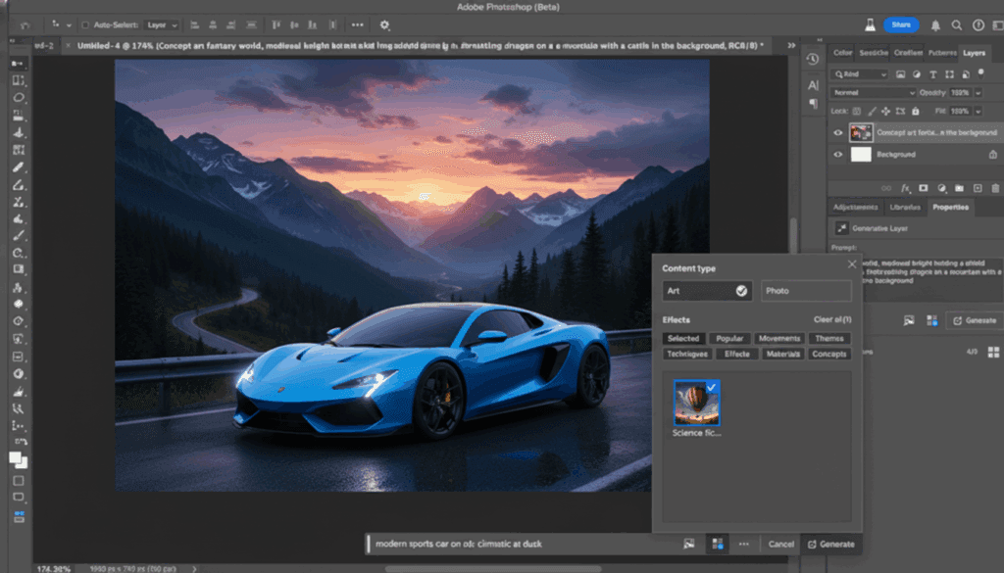Image resolution: width=1004 pixels, height=573 pixels.
Task: Open layer search with the magnifier icon
Action: [840, 74]
